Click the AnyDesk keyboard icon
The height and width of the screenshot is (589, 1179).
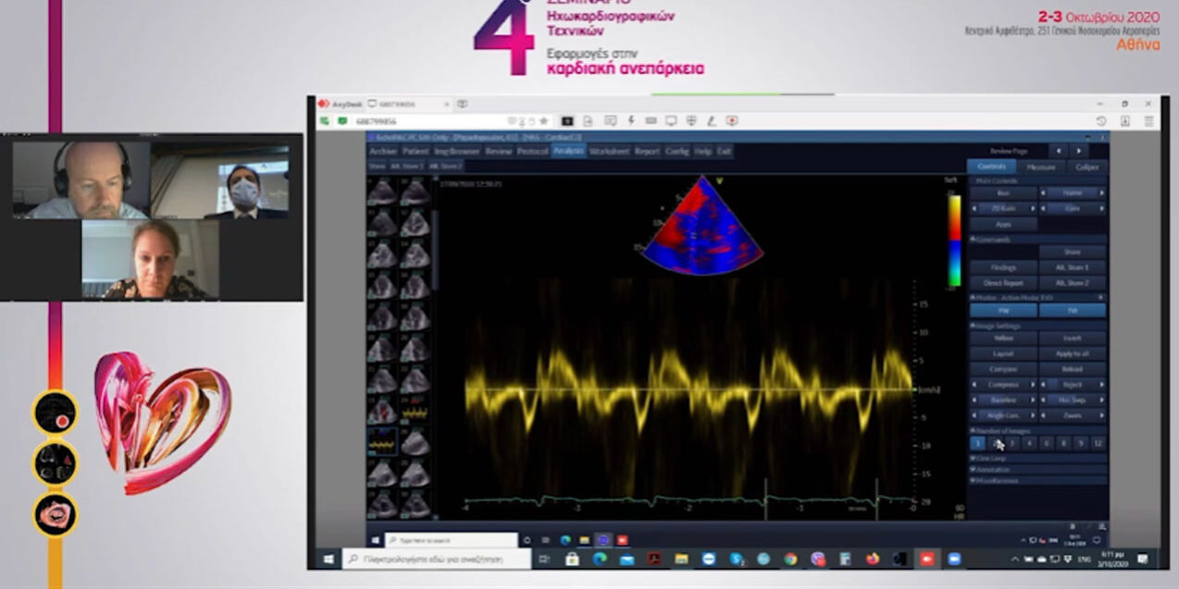coord(651,121)
